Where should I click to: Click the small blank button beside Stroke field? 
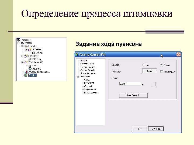(x=154, y=84)
